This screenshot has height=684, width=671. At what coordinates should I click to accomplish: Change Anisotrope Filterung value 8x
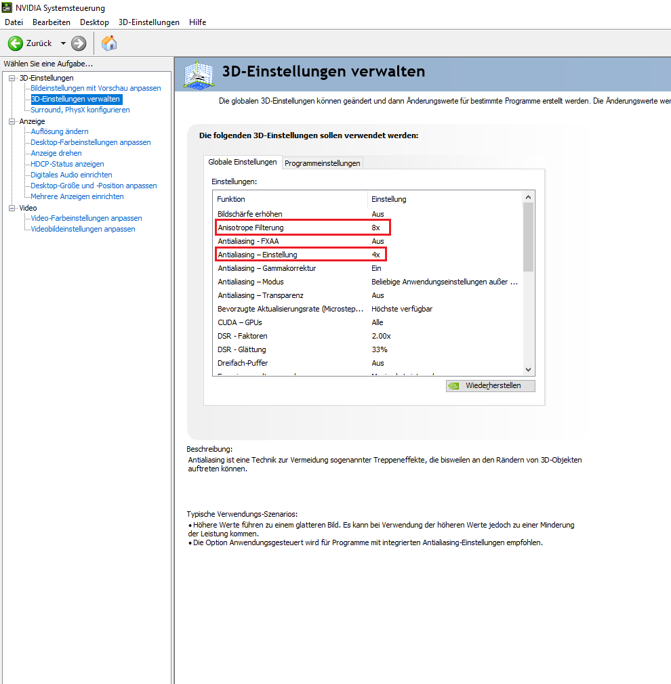(376, 228)
